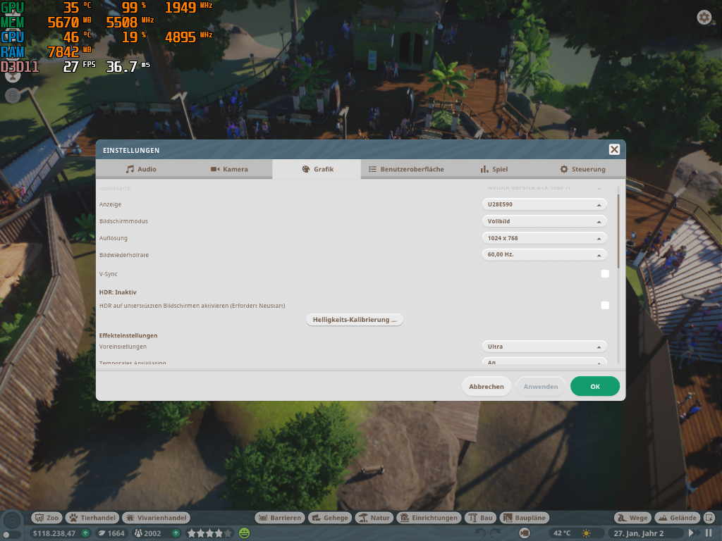Click the circular compass button bottom left
The width and height of the screenshot is (722, 541).
13,521
